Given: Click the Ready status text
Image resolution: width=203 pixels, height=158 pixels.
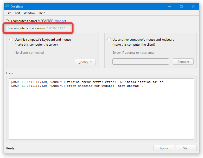Looking at the screenshot, I should point(10,148).
